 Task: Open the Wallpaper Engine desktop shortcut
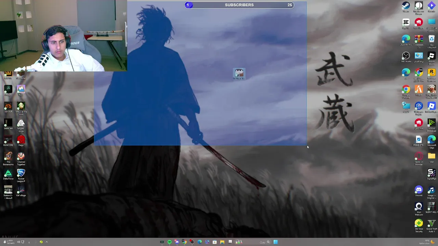pos(419,108)
